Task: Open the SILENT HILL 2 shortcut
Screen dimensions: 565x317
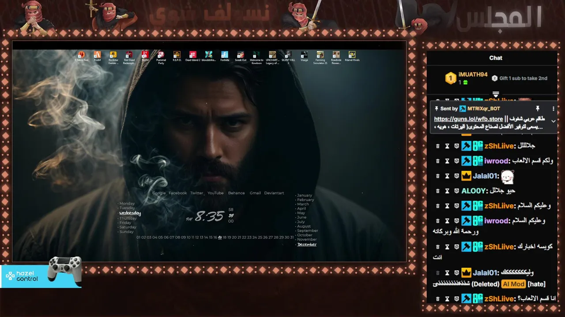Action: tap(288, 57)
